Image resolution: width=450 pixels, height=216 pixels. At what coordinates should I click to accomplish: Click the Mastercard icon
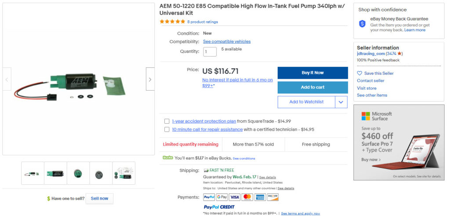click(x=247, y=197)
